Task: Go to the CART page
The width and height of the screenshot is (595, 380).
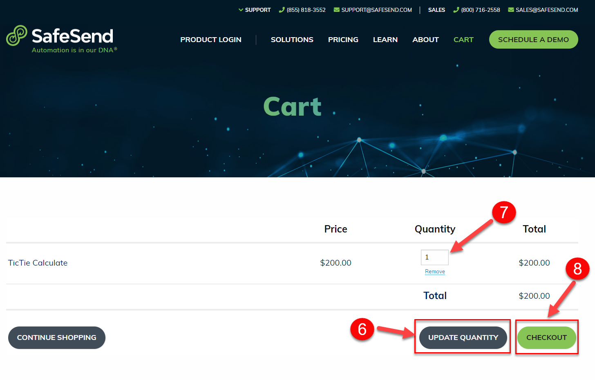Action: pos(463,39)
